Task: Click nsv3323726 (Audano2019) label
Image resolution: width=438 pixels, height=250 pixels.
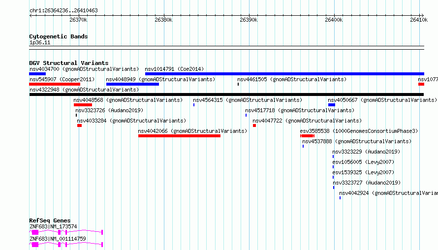Action: click(109, 110)
